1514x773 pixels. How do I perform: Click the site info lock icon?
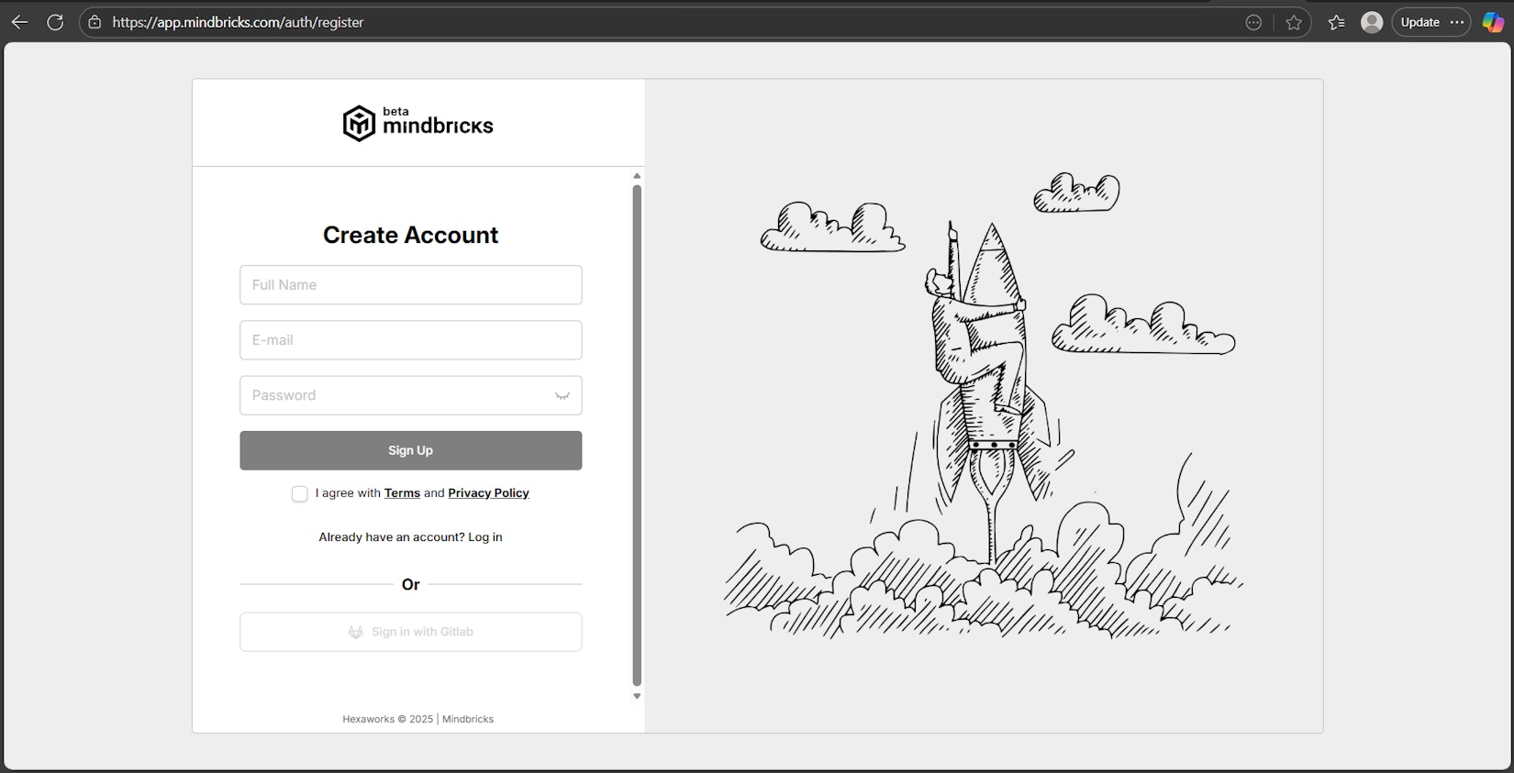tap(95, 22)
